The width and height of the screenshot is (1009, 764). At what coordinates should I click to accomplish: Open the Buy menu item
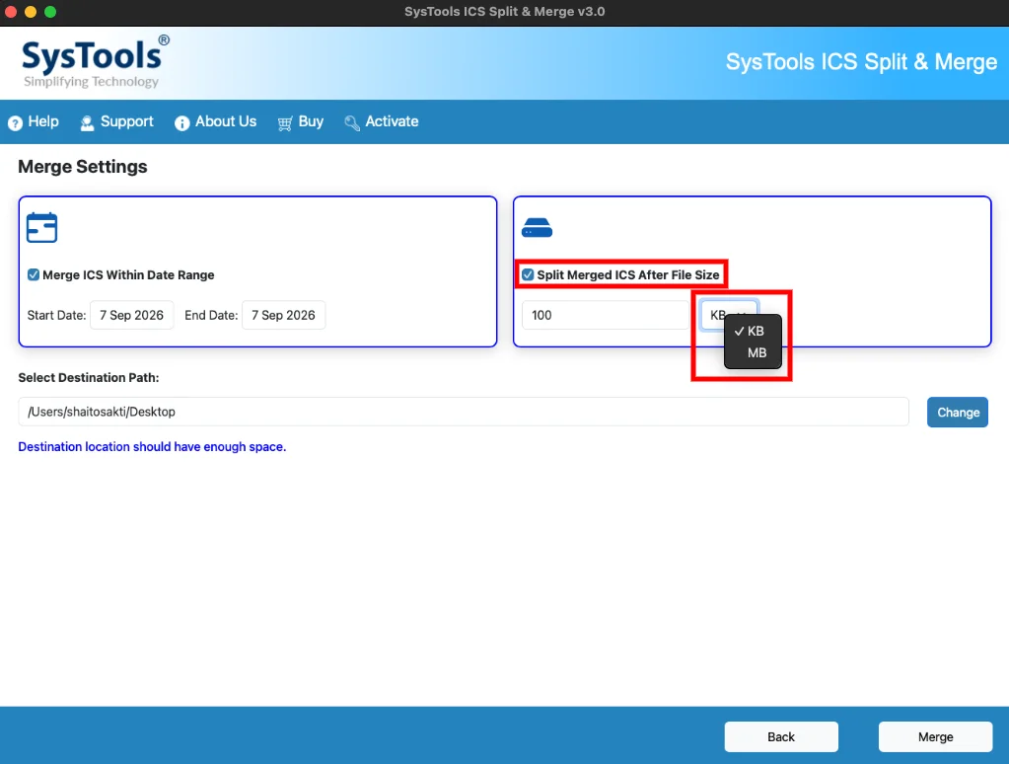point(301,121)
